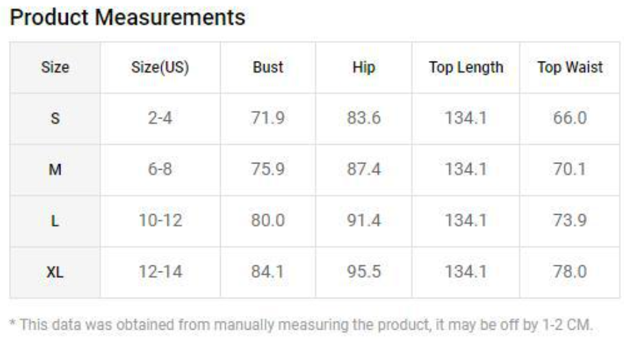Click the Product Measurements heading
Viewport: 624px width, 342px height.
pyautogui.click(x=128, y=18)
